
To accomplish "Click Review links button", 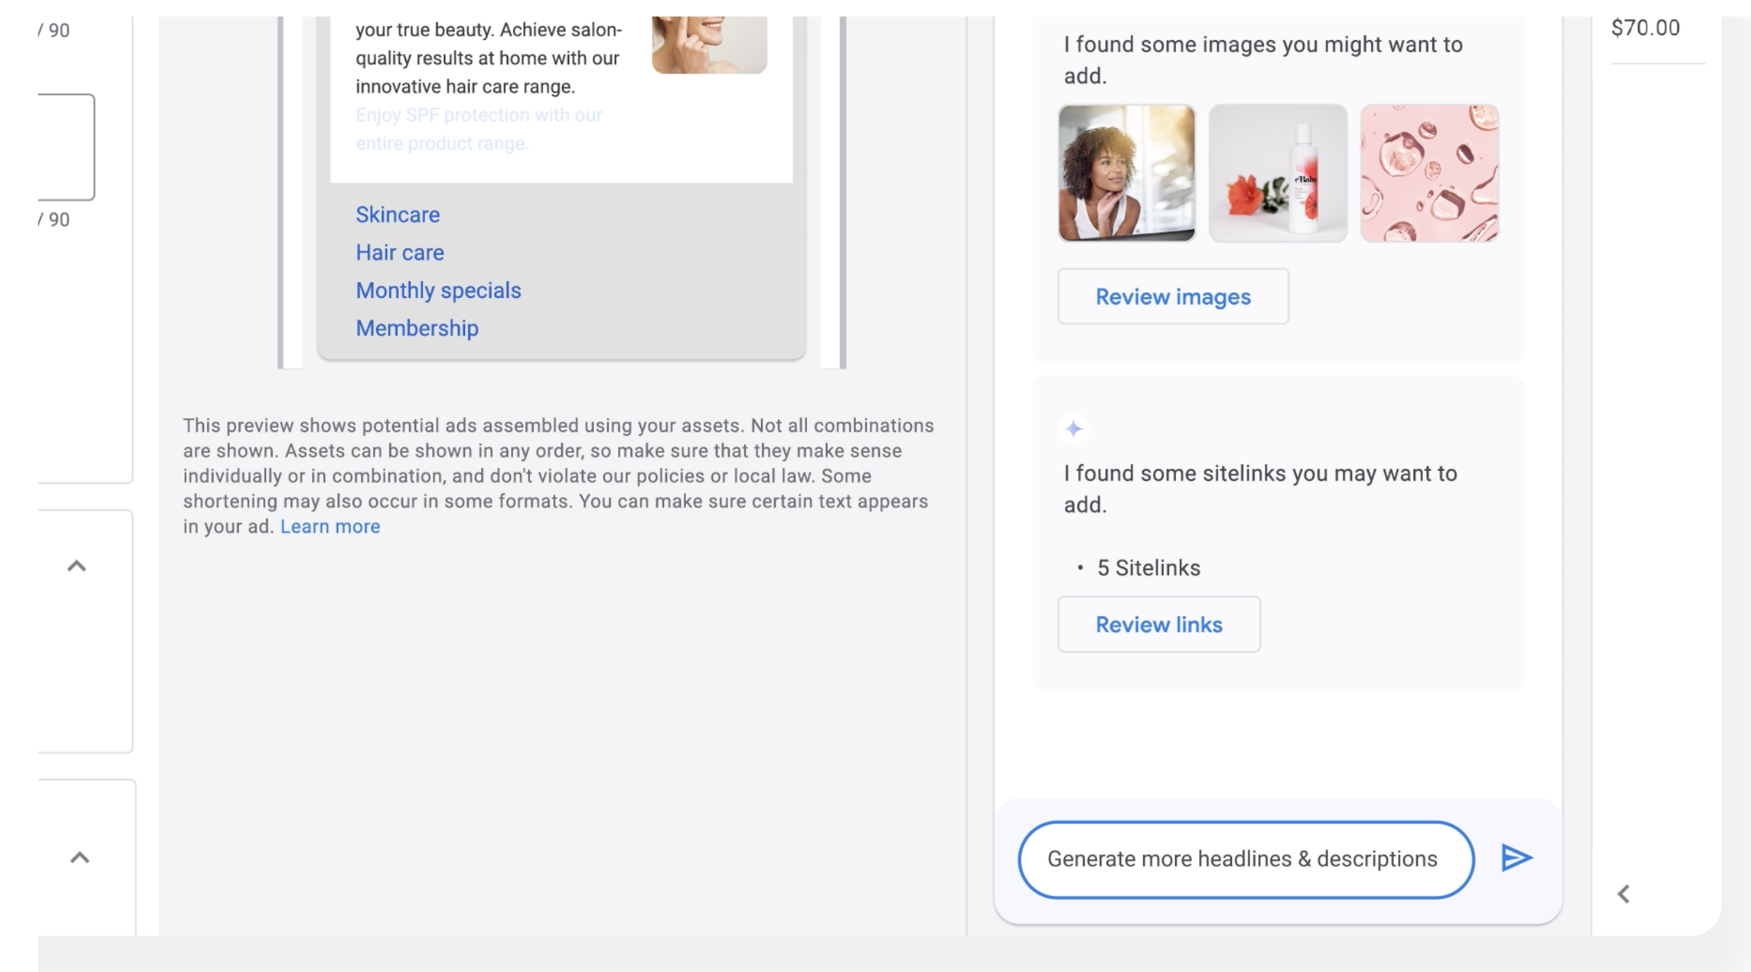I will pyautogui.click(x=1159, y=624).
